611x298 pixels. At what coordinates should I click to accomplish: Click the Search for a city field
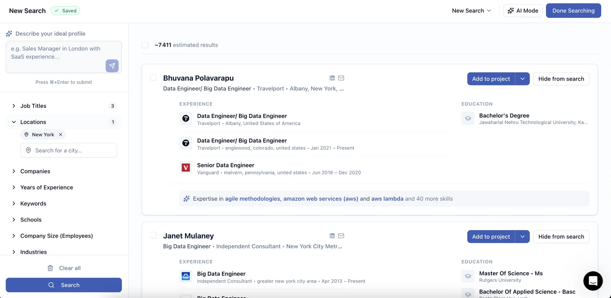pos(69,151)
